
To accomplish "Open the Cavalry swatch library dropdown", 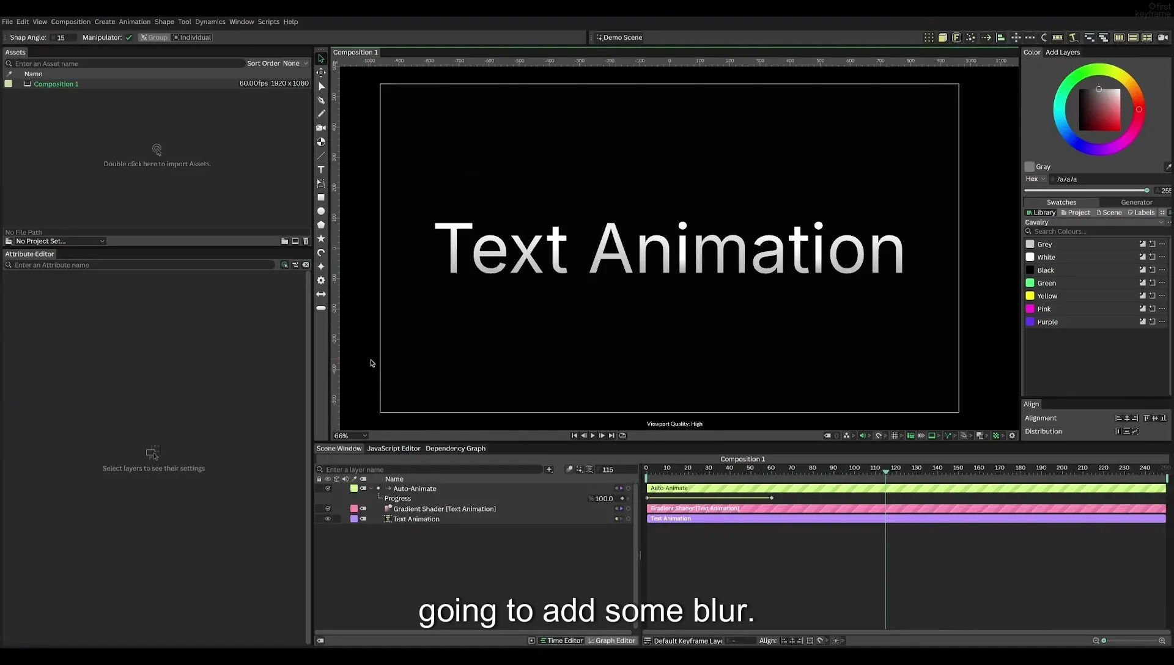I will (1095, 222).
